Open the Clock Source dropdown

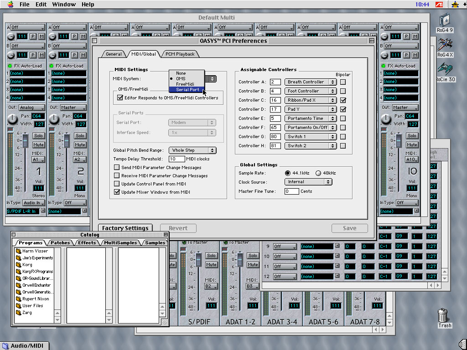(x=308, y=182)
